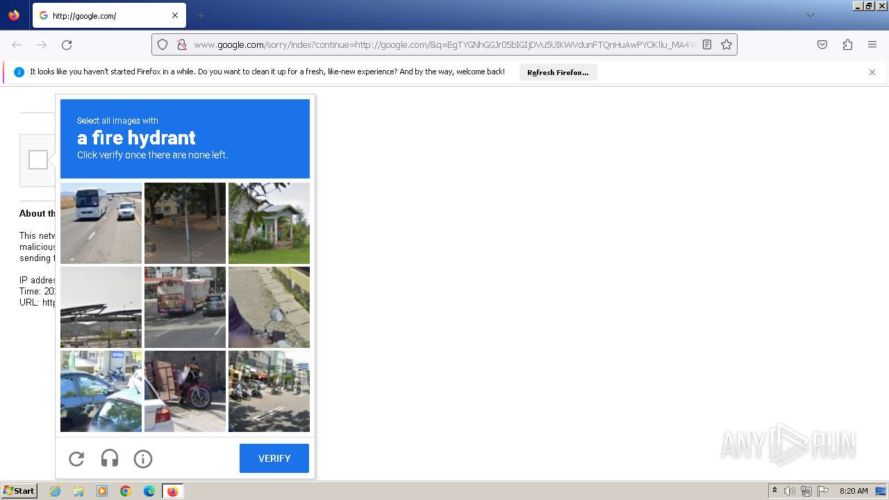This screenshot has width=889, height=500.
Task: Show hidden system tray icons
Action: [x=774, y=491]
